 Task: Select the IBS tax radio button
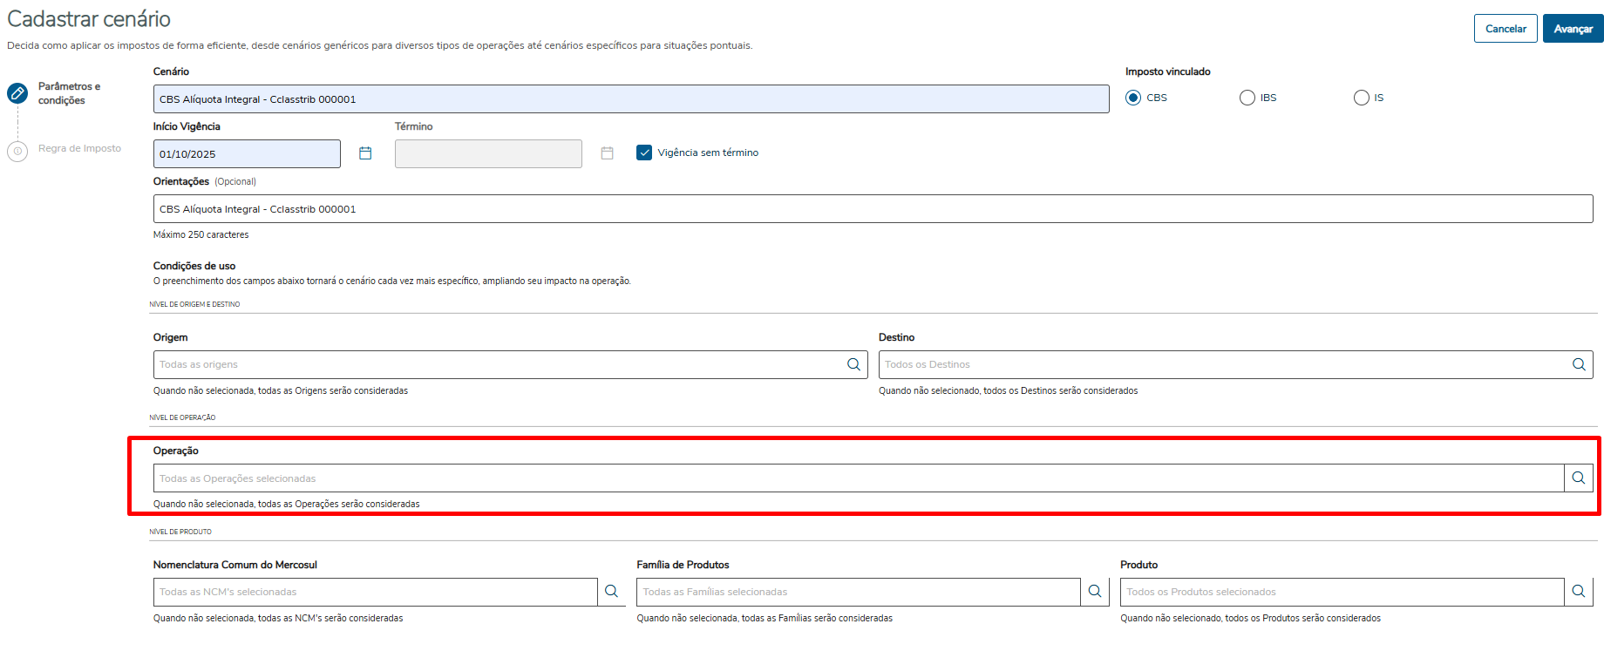[1247, 98]
